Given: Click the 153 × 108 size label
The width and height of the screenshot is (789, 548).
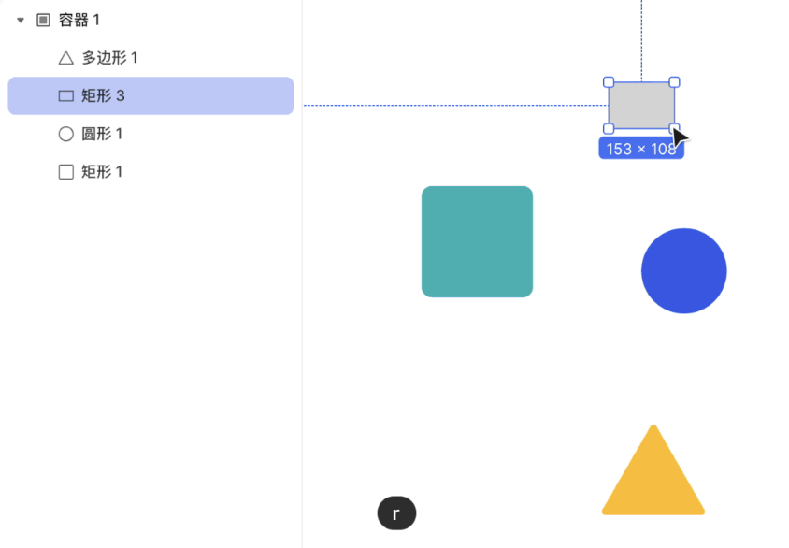Looking at the screenshot, I should 640,149.
